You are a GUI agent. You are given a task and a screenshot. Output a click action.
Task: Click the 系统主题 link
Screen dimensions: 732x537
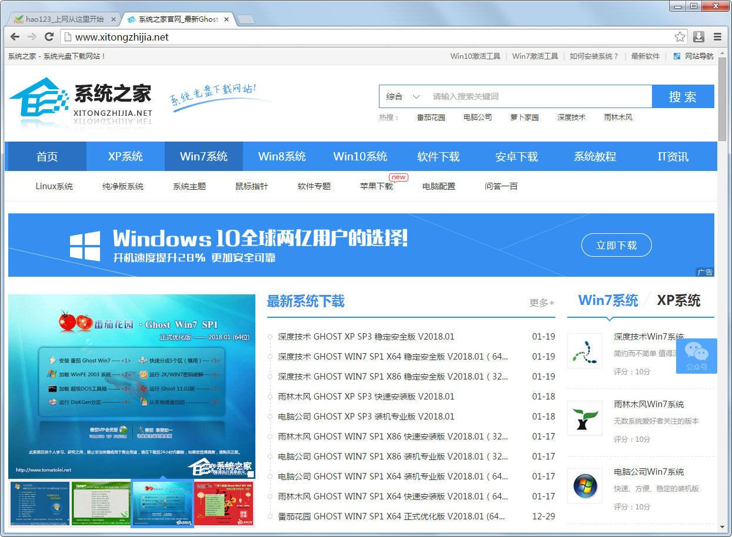click(189, 186)
